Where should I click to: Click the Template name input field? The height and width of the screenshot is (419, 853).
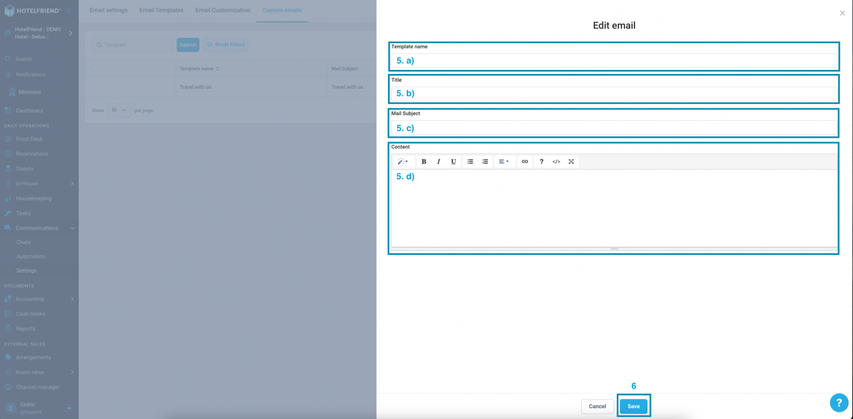pyautogui.click(x=614, y=60)
